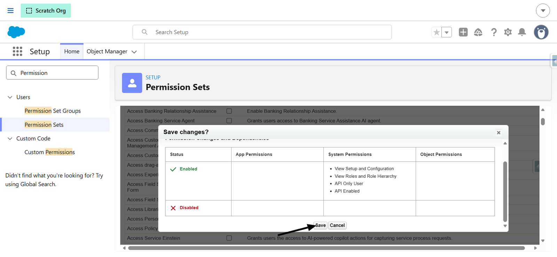
Task: Switch to the Object Manager tab
Action: 107,51
